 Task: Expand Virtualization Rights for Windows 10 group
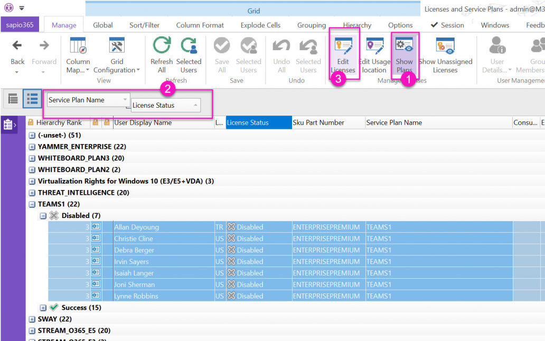point(32,181)
